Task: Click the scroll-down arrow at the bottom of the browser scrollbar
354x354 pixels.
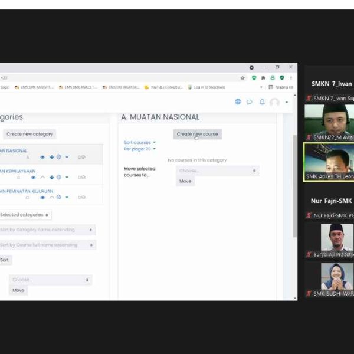Action: click(x=295, y=298)
